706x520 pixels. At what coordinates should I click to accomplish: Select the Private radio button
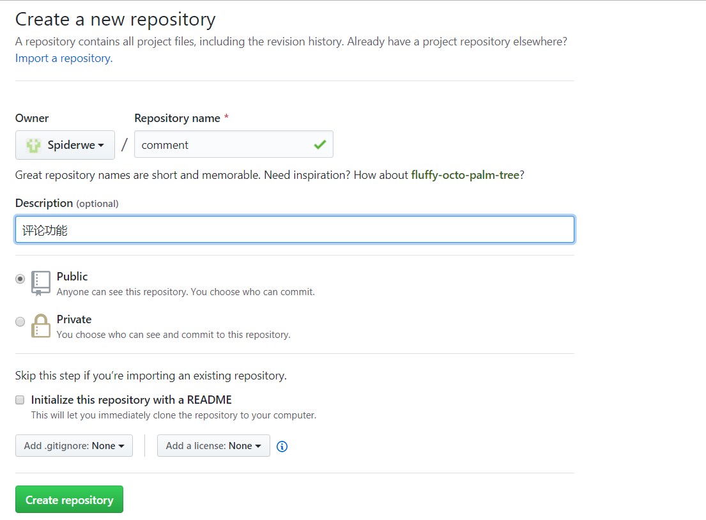pos(20,321)
